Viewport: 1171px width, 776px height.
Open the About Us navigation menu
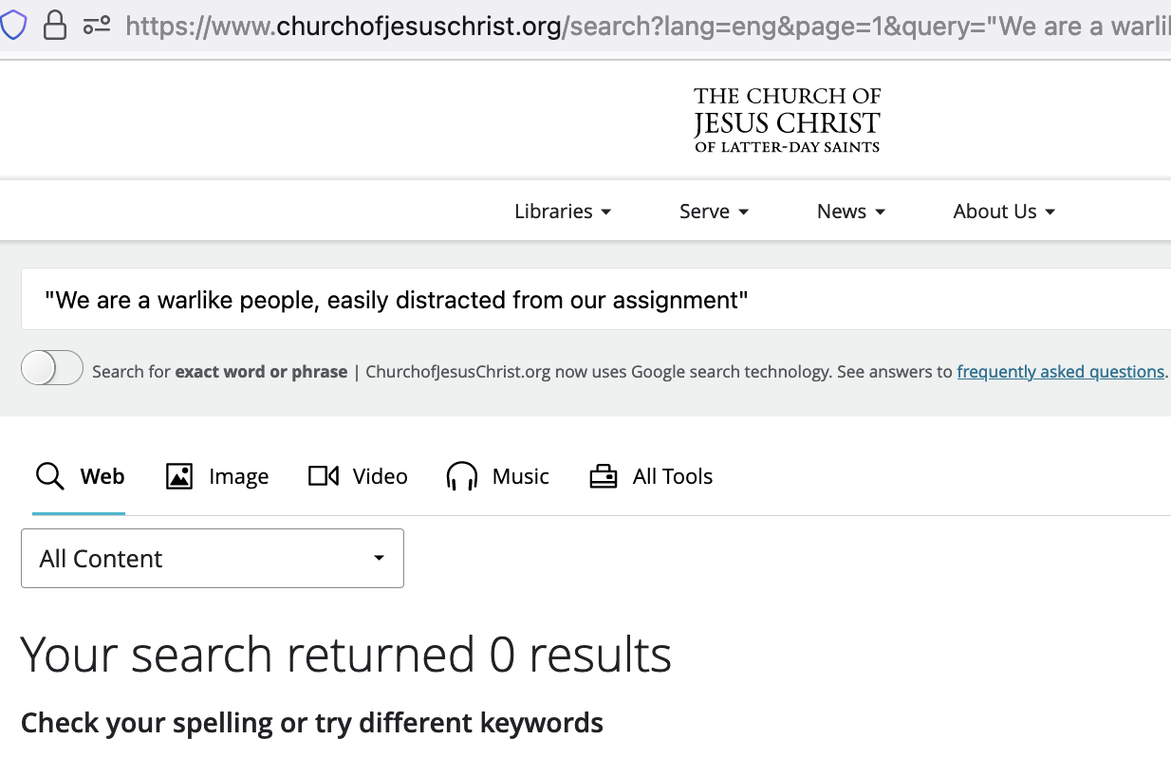(x=1004, y=212)
